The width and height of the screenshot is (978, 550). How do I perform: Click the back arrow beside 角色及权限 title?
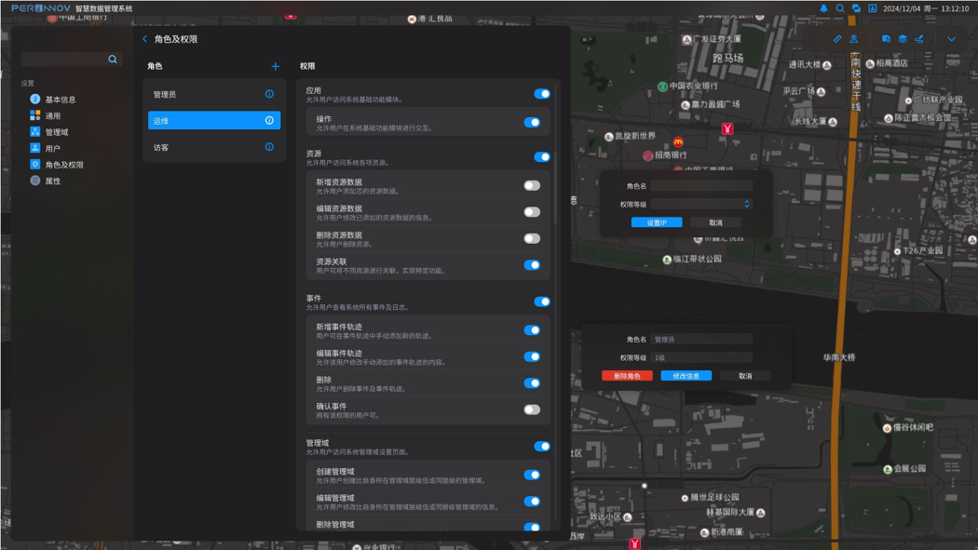click(x=144, y=38)
